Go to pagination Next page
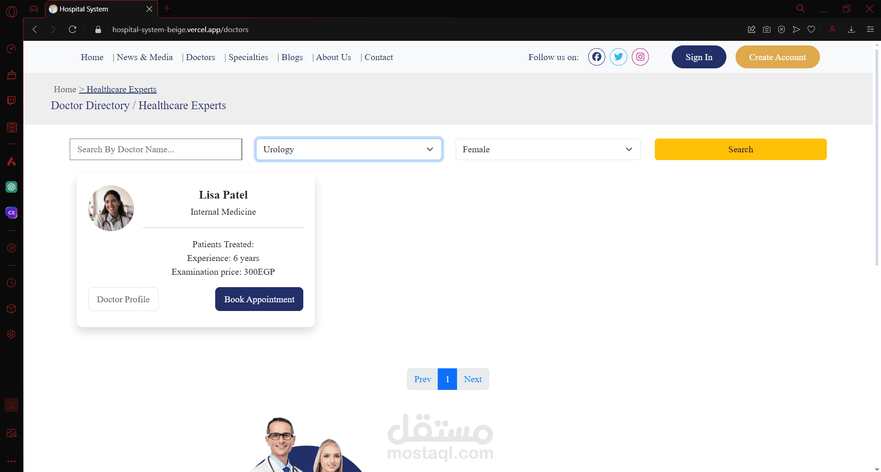Screen dimensions: 881x472 coord(473,379)
